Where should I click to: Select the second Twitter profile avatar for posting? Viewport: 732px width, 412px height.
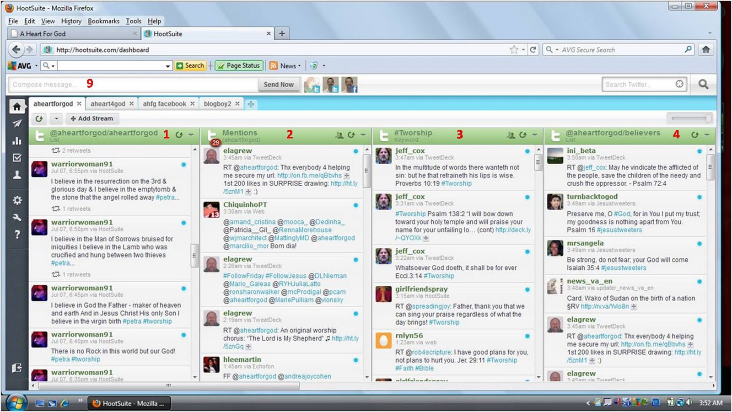click(331, 85)
